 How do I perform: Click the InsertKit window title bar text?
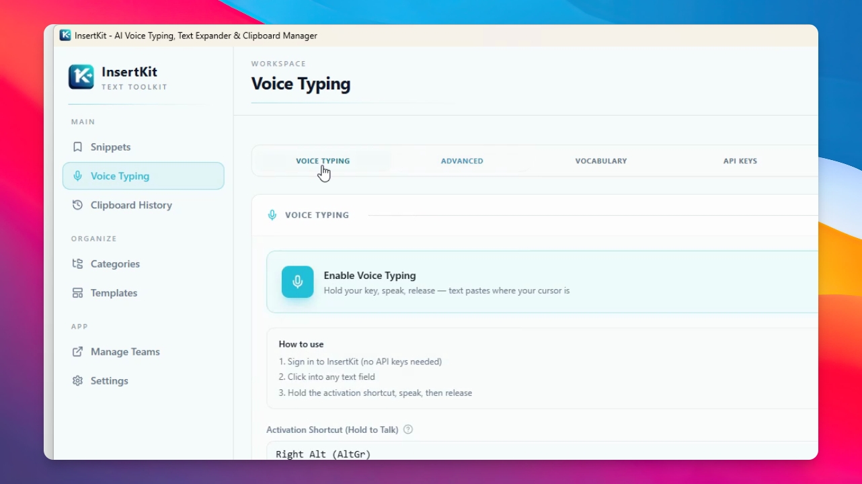(x=196, y=36)
